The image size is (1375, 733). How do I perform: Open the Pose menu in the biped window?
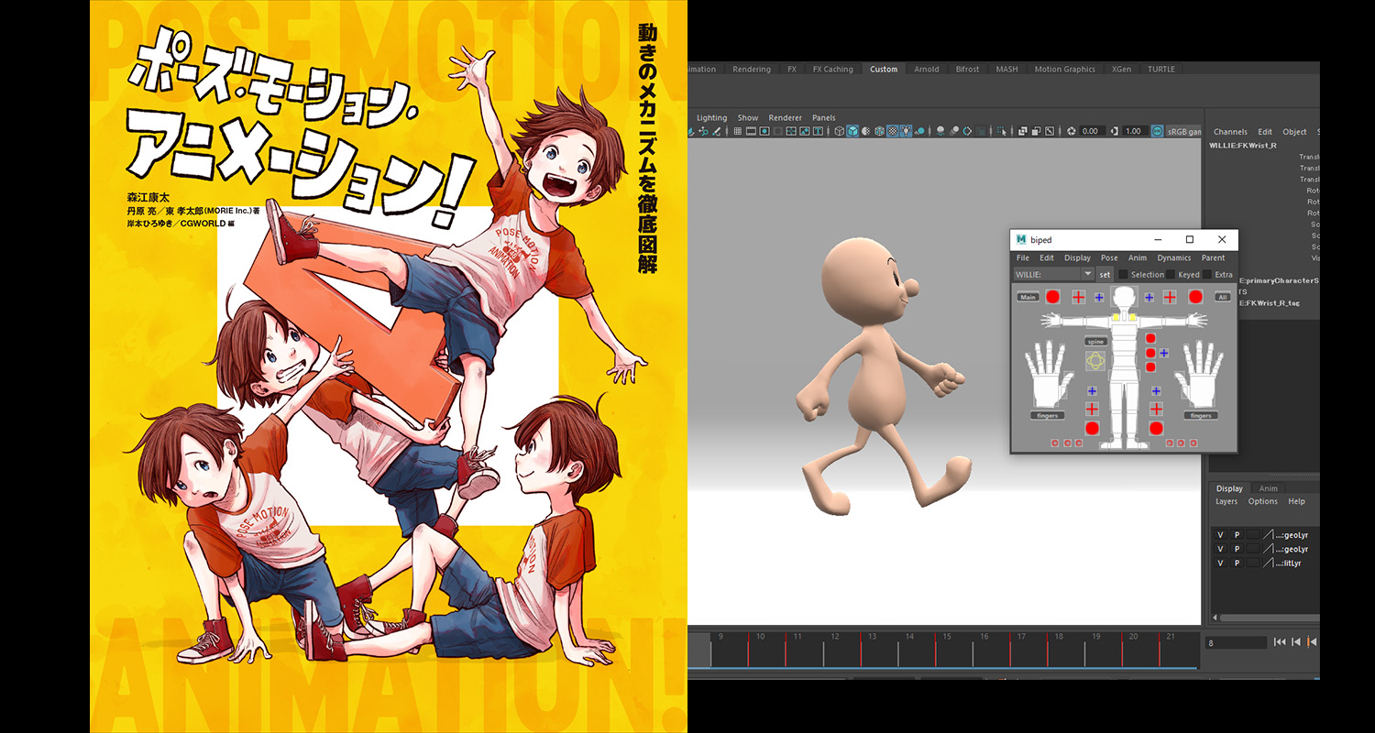coord(1109,257)
